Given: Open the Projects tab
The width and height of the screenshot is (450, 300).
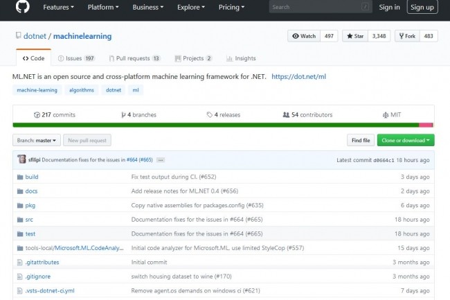Looking at the screenshot, I should coord(193,58).
